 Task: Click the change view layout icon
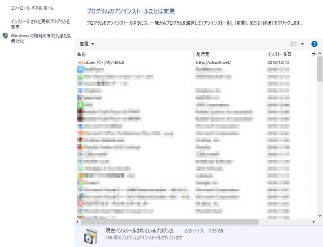coord(293,44)
